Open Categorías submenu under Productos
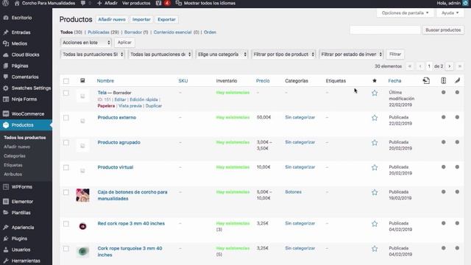The width and height of the screenshot is (471, 265). [15, 156]
